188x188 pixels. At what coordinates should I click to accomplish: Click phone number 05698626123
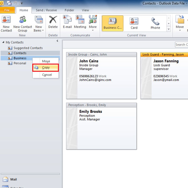[88, 76]
